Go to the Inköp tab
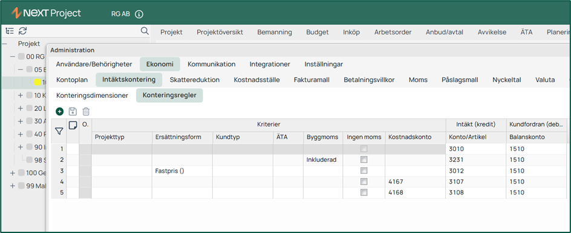The image size is (571, 233). pos(351,32)
